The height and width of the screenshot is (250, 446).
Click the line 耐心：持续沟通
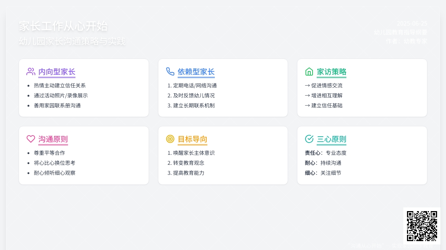coord(323,163)
